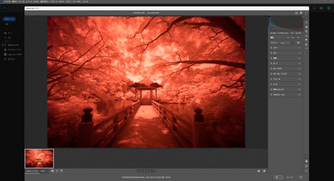Set the star rating below the preview
334x181 pixels.
coord(145,171)
